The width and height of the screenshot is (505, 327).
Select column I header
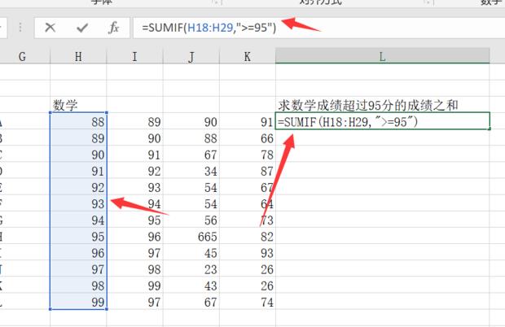click(x=134, y=55)
